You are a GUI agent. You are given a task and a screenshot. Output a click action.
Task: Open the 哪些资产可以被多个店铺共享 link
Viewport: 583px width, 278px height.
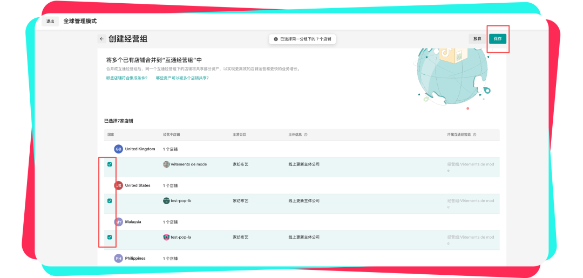point(182,78)
